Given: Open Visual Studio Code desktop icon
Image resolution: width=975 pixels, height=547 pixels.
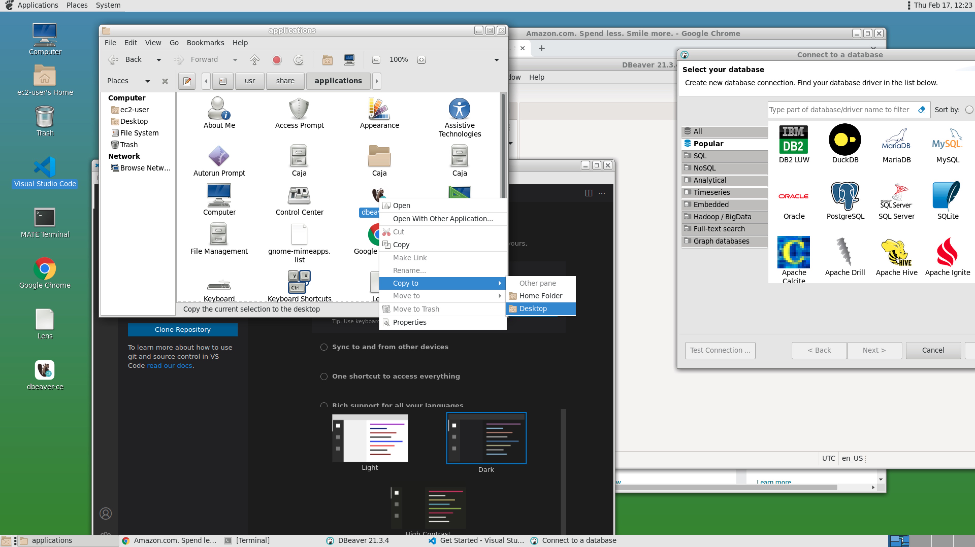Looking at the screenshot, I should [x=45, y=167].
